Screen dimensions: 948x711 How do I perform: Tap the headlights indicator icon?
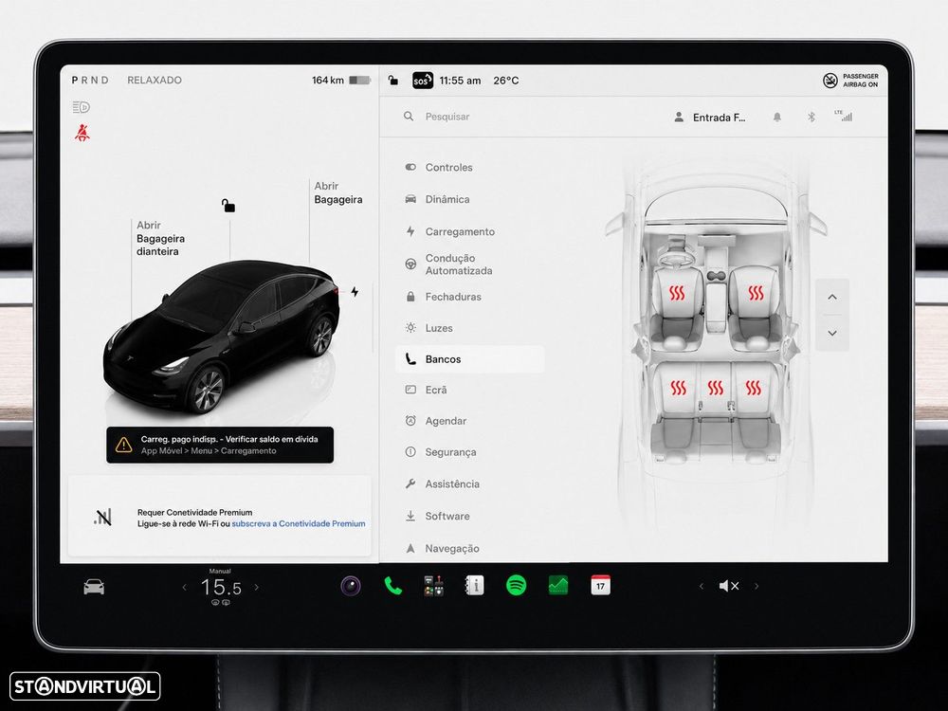coord(81,107)
